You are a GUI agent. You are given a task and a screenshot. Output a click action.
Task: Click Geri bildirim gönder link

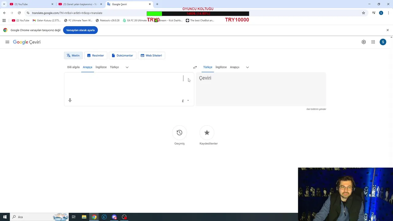(x=316, y=109)
